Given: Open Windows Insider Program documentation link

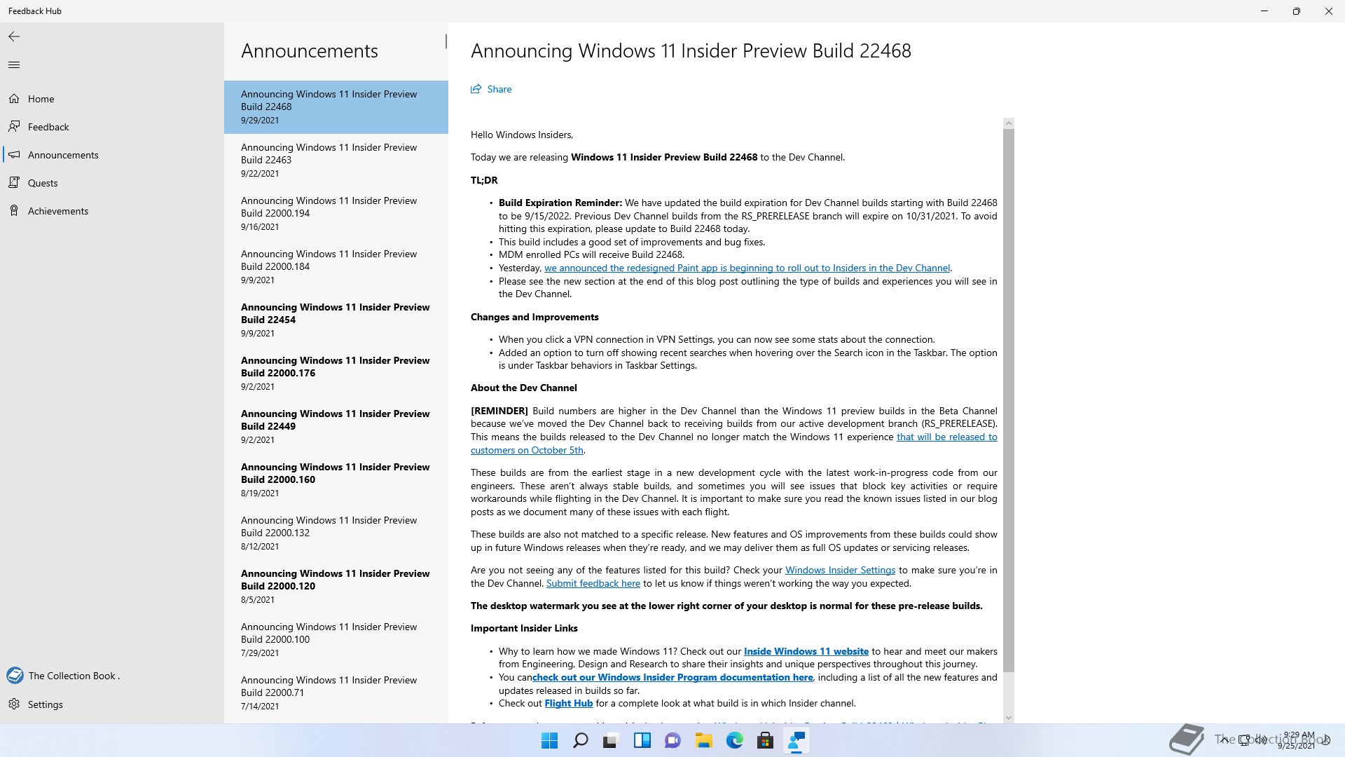Looking at the screenshot, I should (672, 677).
